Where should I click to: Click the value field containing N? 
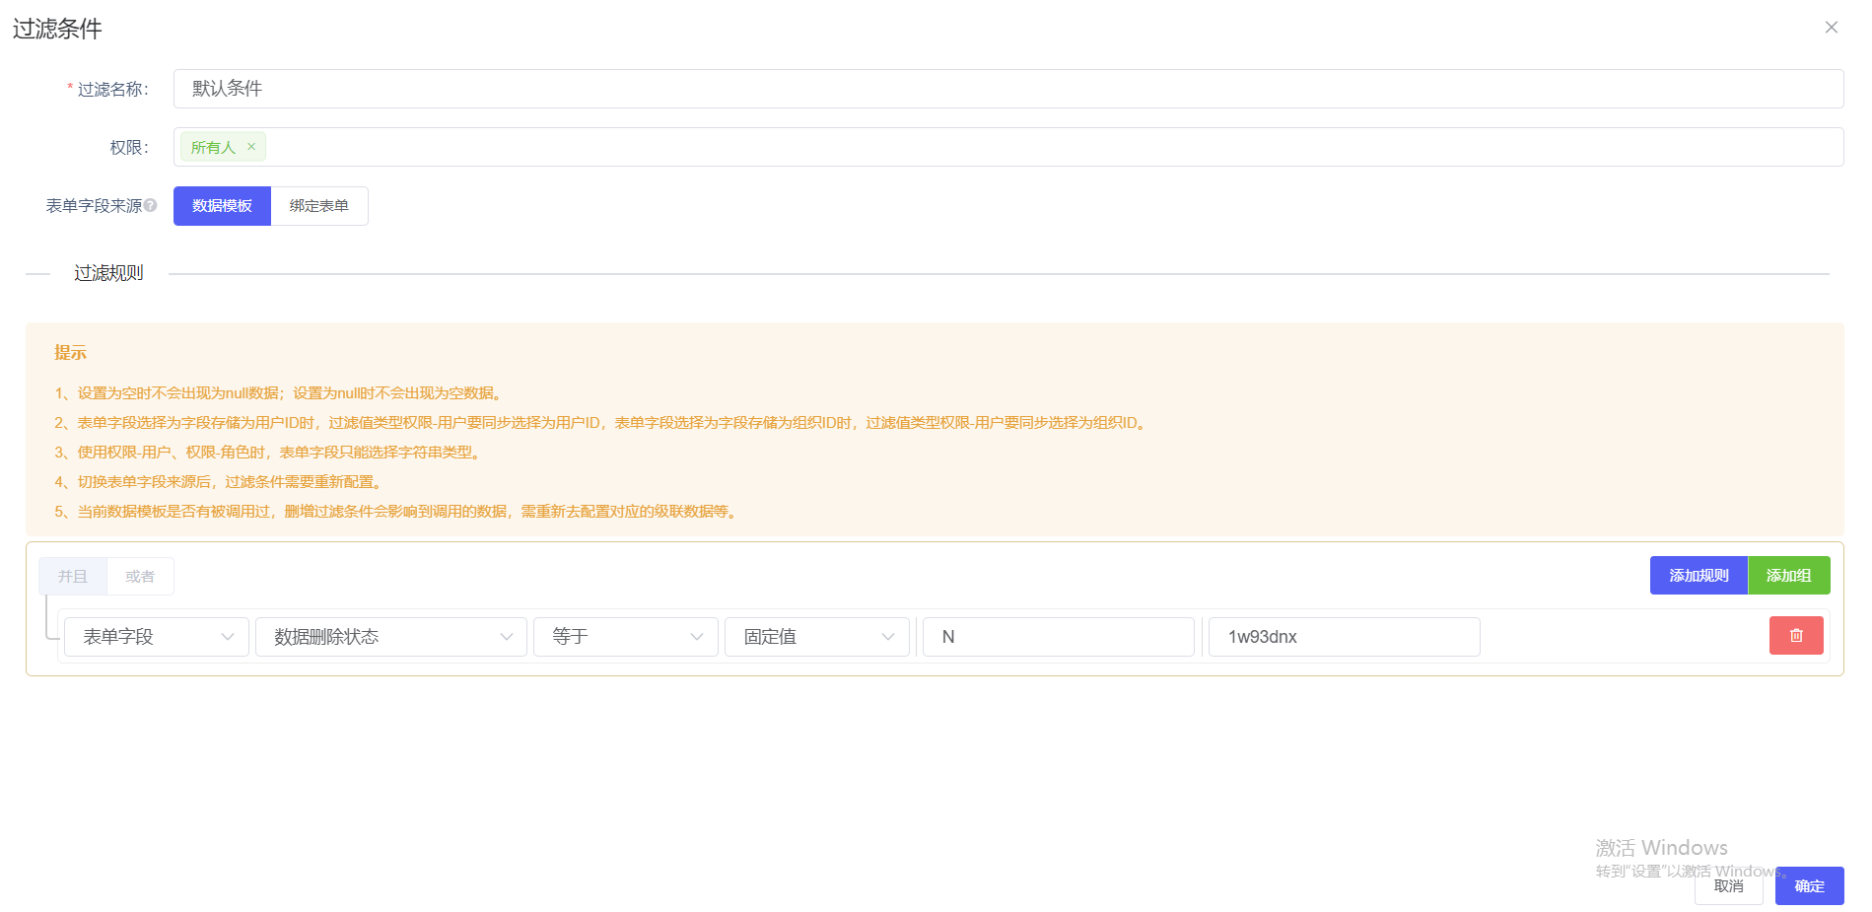[x=1058, y=637]
